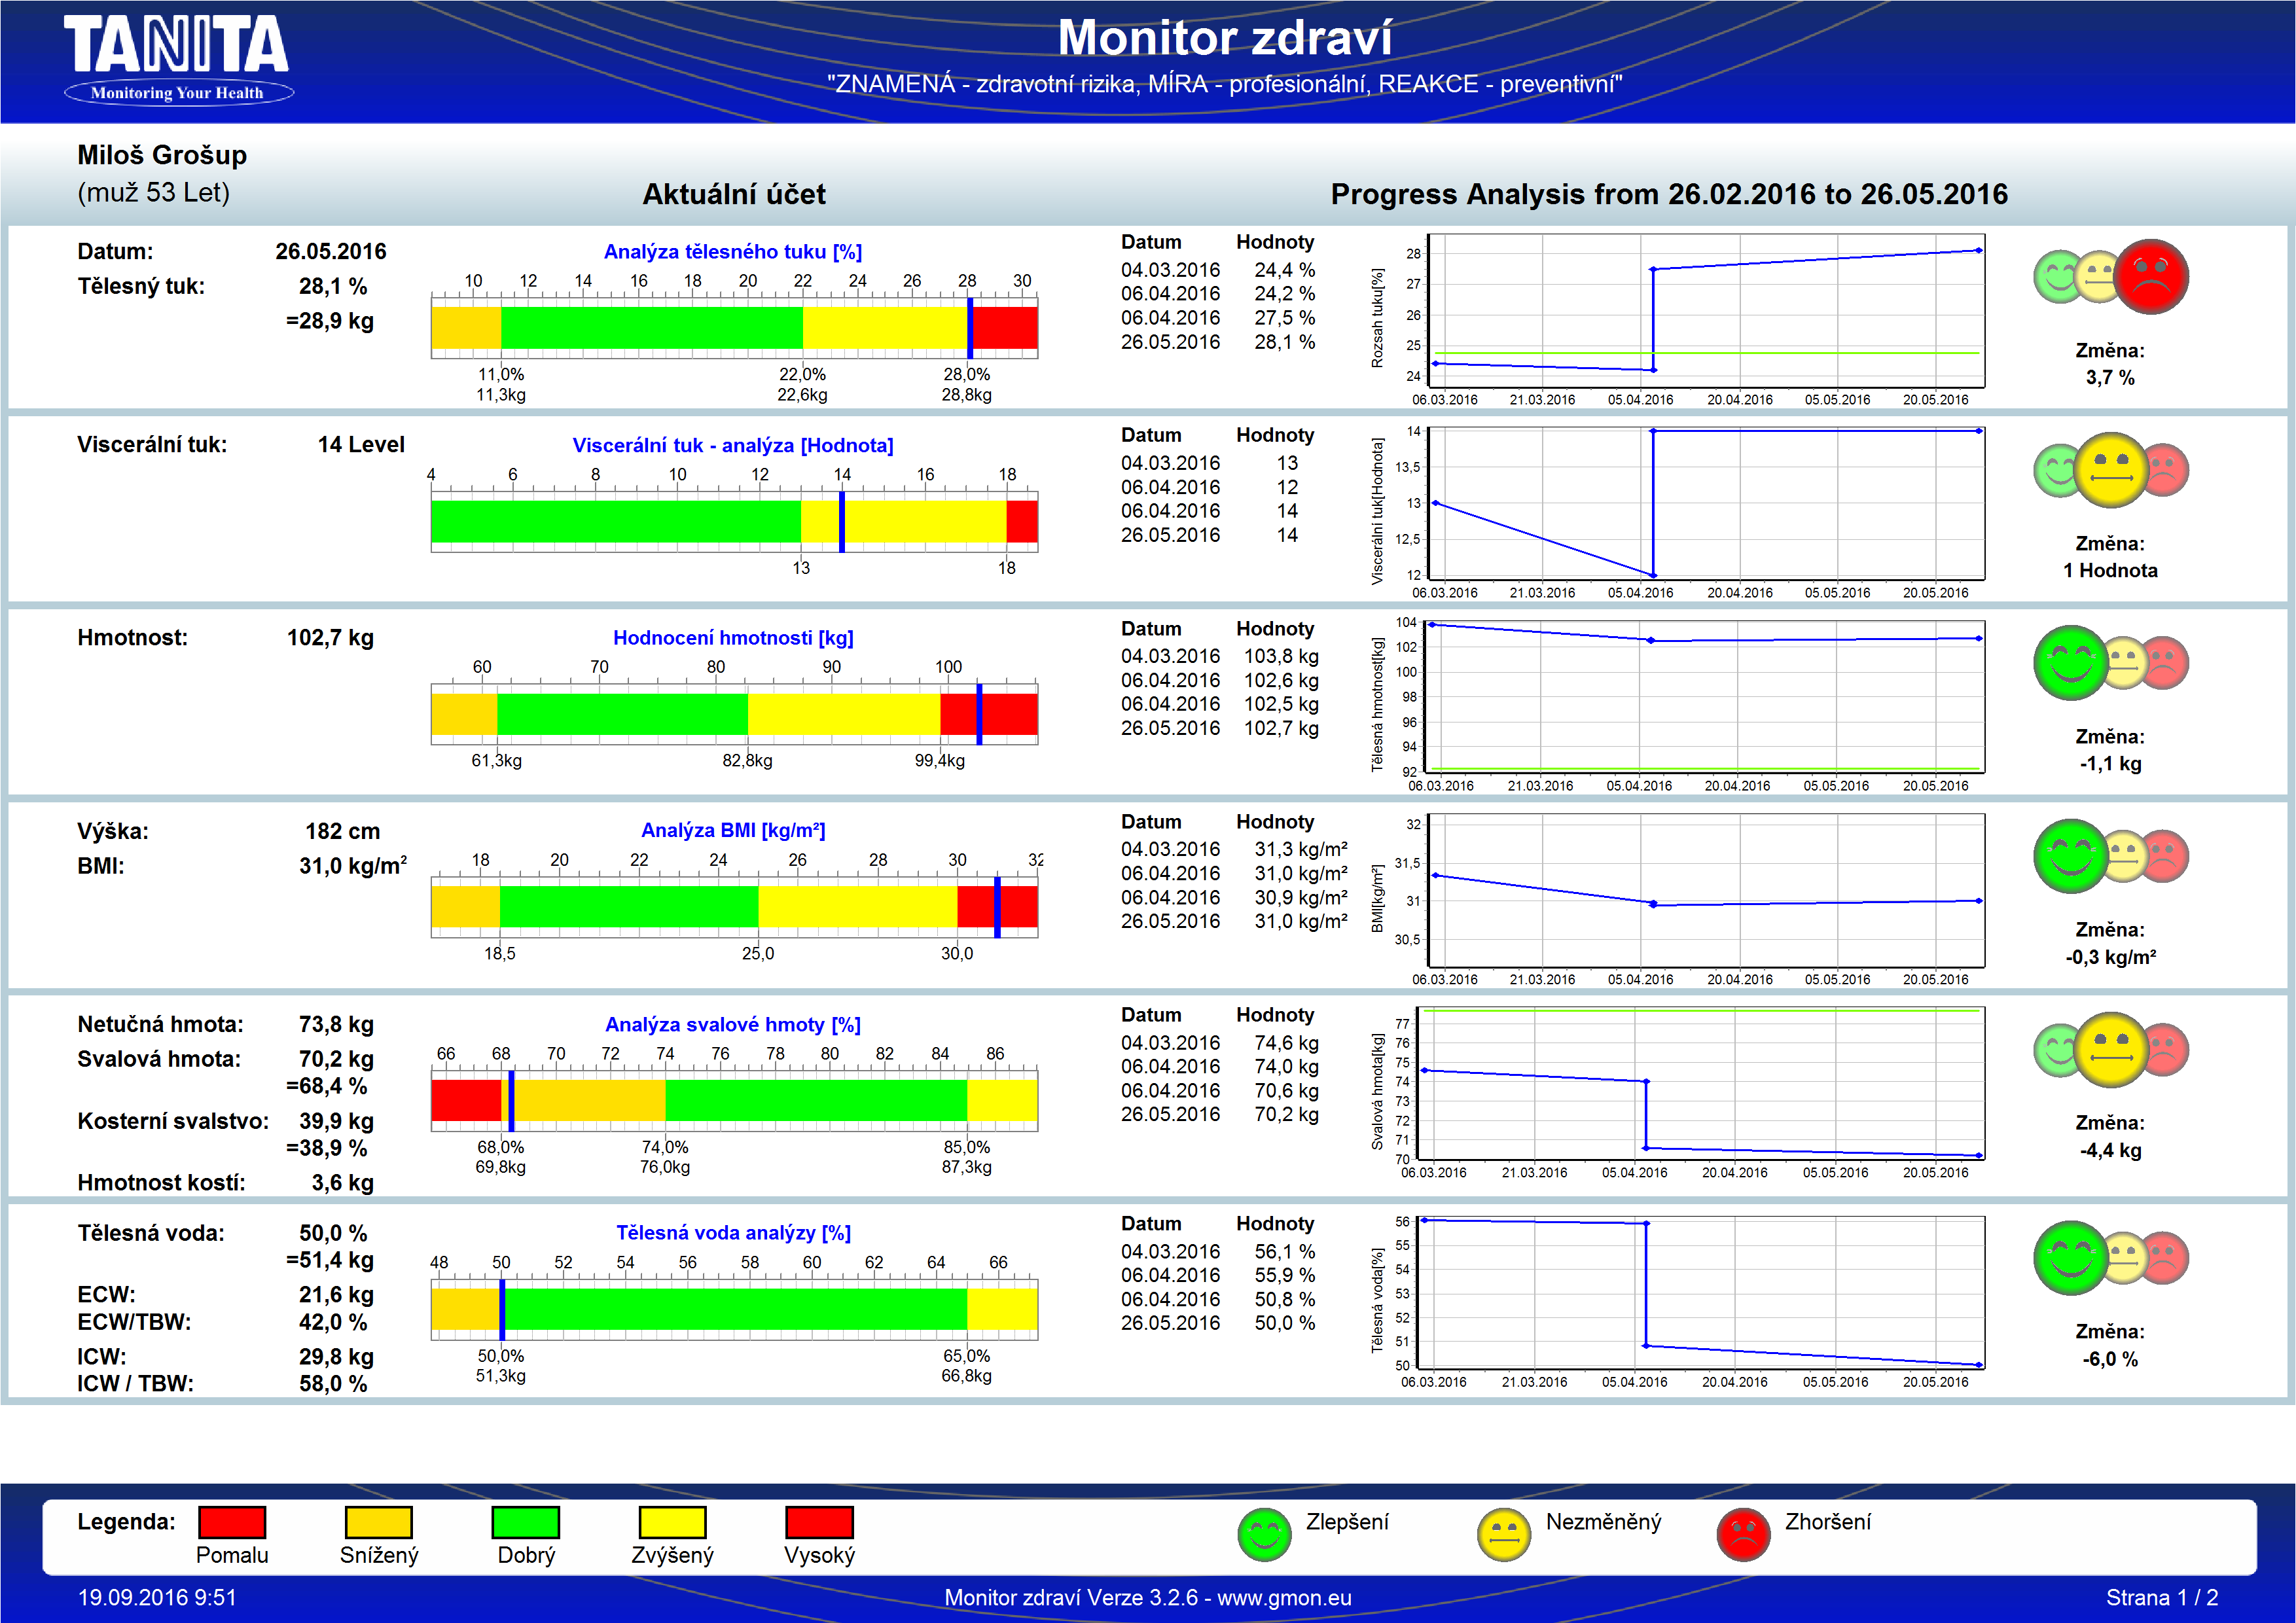Click the green happy smiley in body water row
The image size is (2296, 1623).
point(2071,1258)
